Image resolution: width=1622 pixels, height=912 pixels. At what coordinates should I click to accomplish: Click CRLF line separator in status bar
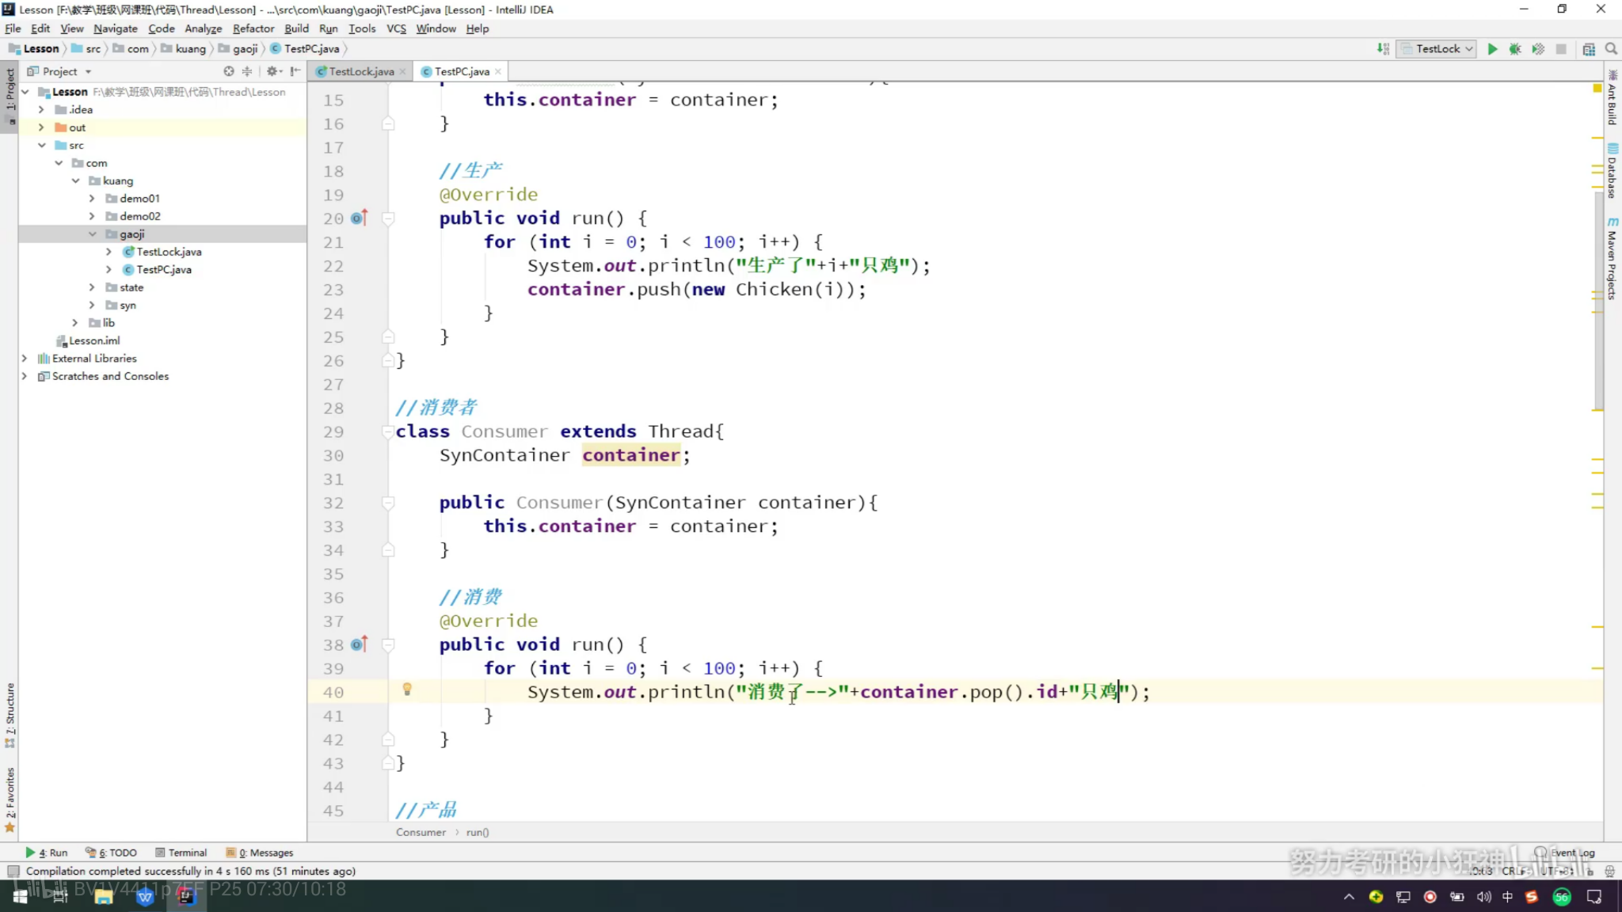pos(1517,872)
